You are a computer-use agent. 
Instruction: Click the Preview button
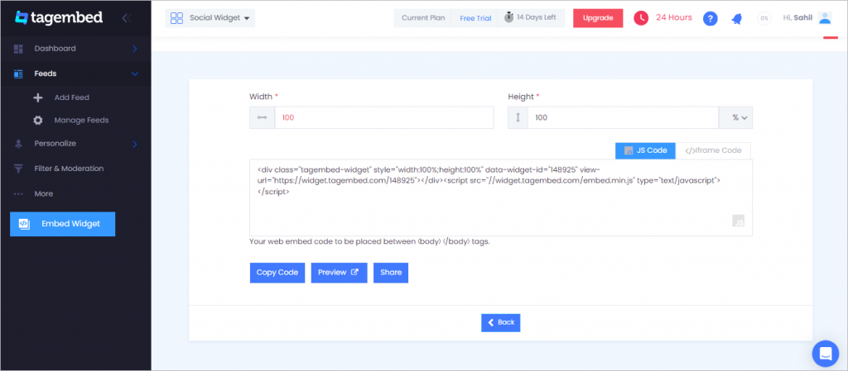339,273
